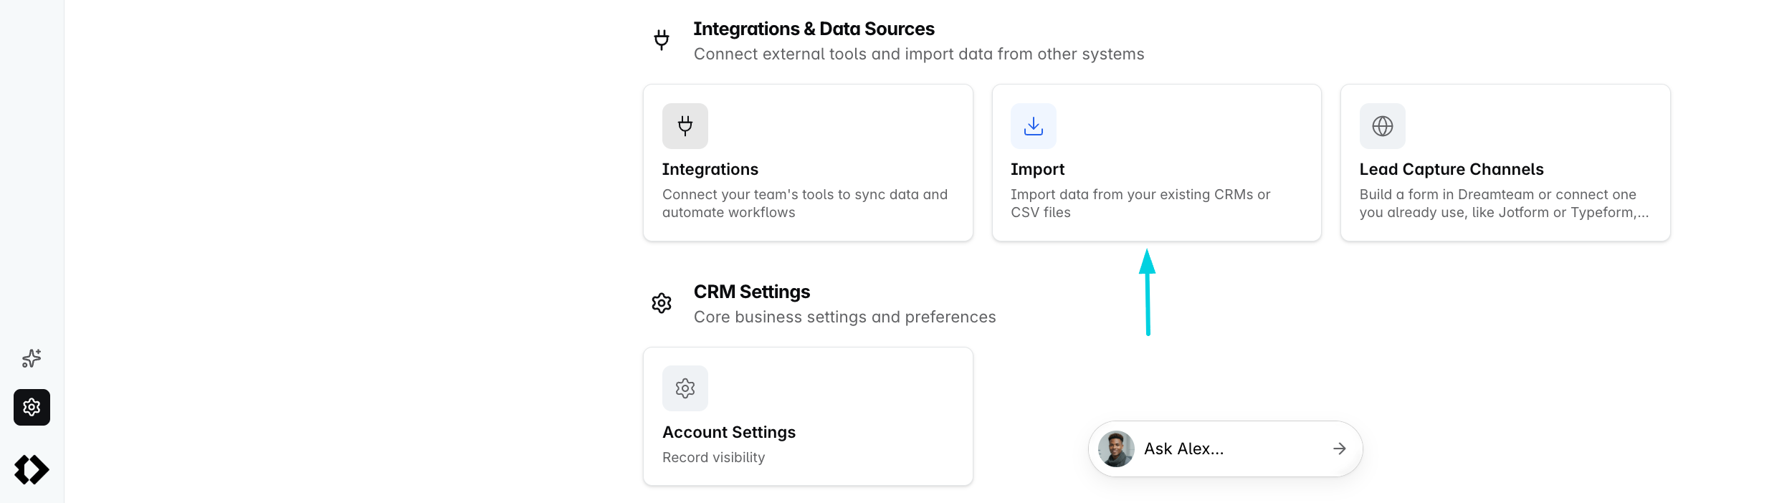Open Account Settings
This screenshot has height=503, width=1792.
tap(729, 432)
